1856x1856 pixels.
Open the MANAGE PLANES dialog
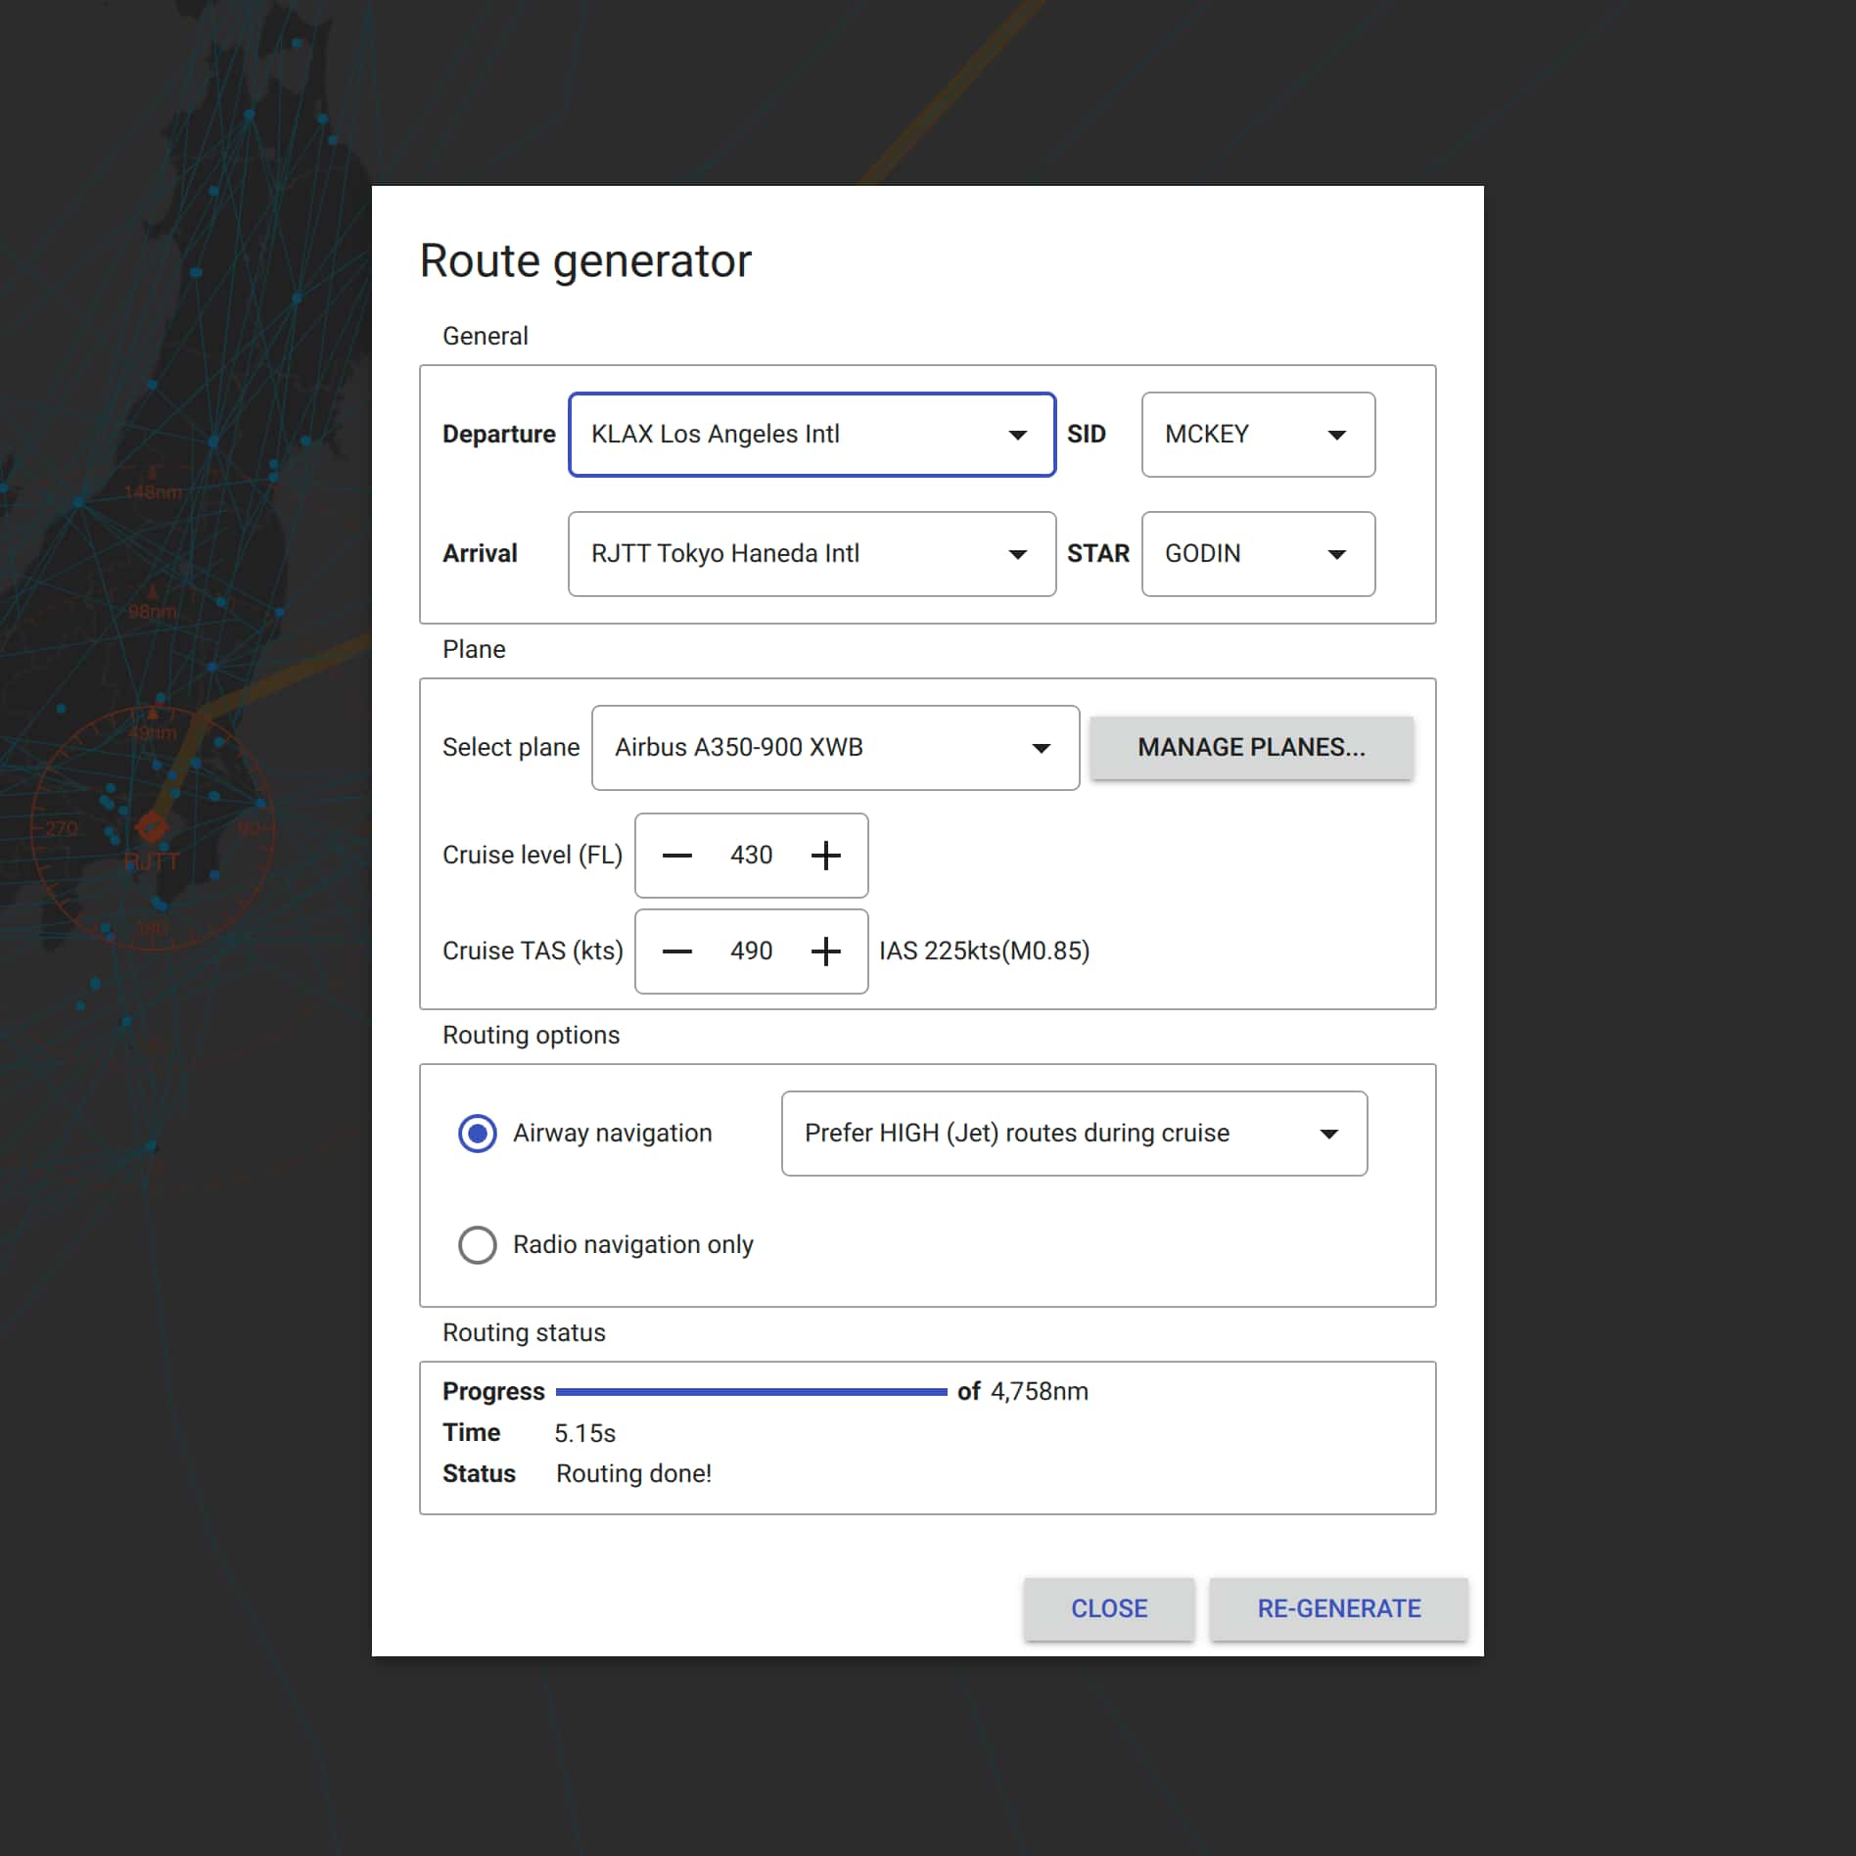pyautogui.click(x=1250, y=748)
